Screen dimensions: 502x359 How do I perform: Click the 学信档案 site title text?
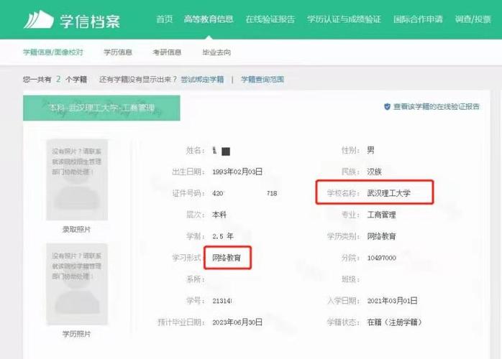point(90,21)
